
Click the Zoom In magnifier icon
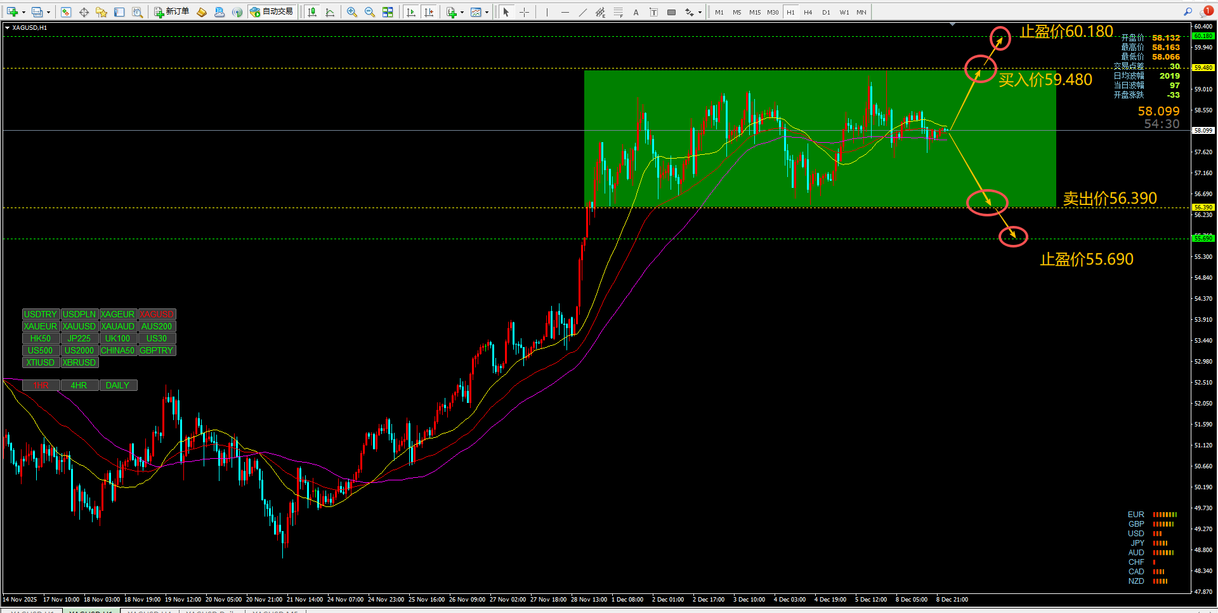352,12
